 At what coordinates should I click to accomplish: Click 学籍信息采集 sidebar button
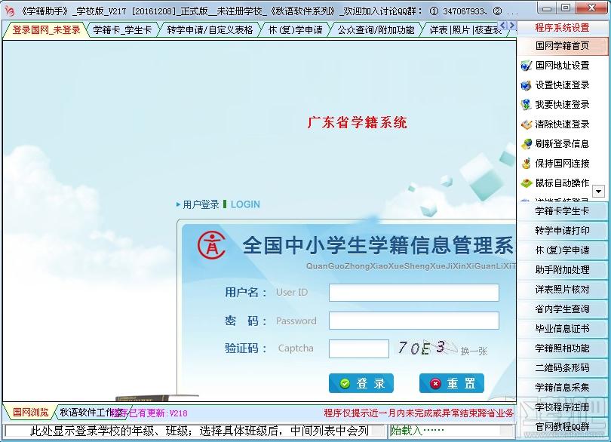click(562, 387)
